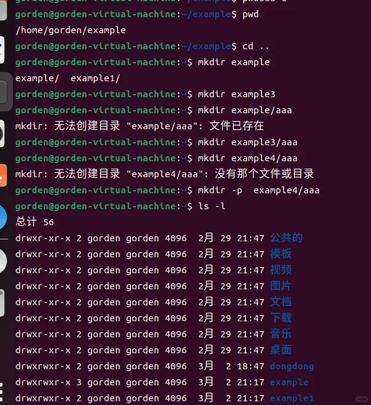
Task: Click the example1 directory name in ls listing
Action: (x=292, y=398)
